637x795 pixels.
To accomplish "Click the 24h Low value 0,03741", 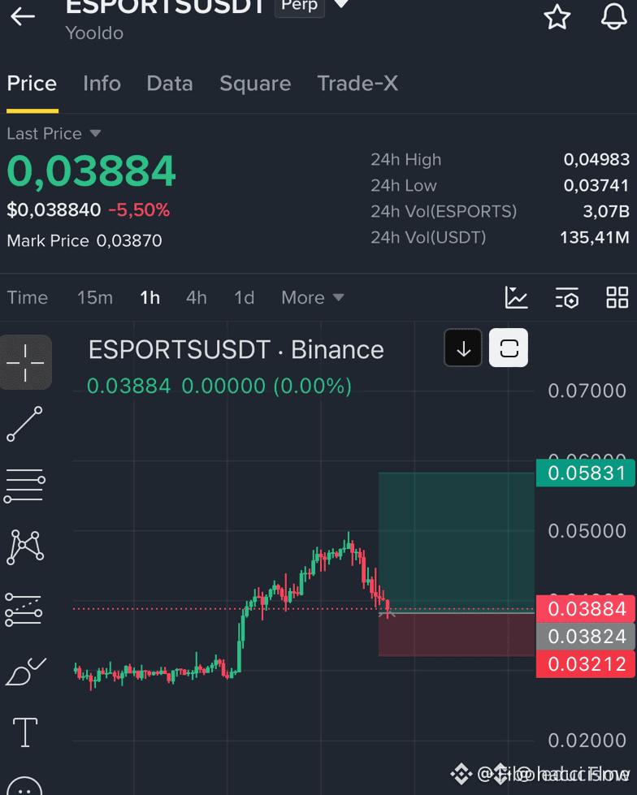I will pyautogui.click(x=596, y=186).
